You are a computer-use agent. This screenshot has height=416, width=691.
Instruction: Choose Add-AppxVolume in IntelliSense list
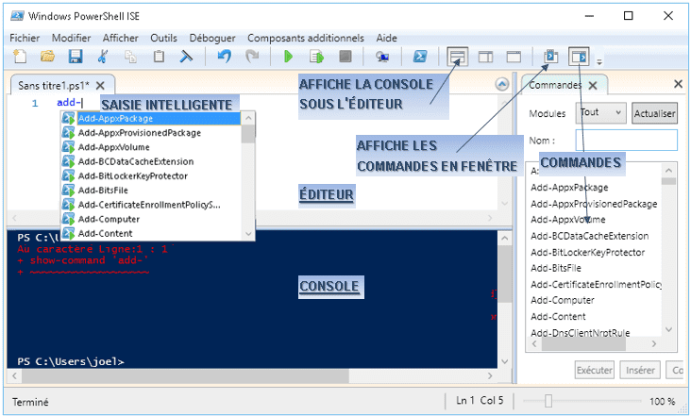click(152, 147)
